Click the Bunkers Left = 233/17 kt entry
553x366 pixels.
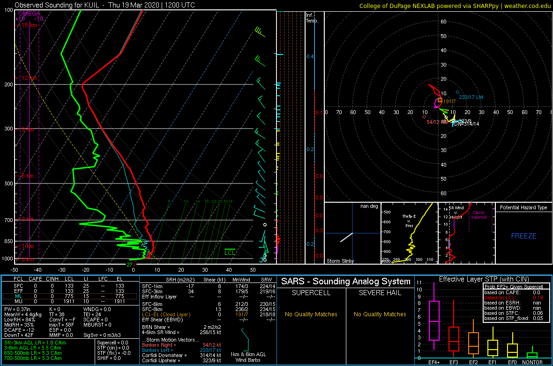click(x=181, y=350)
